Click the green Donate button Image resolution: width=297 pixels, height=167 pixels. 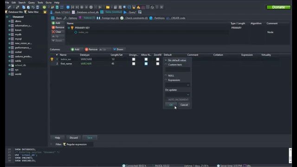point(278,7)
